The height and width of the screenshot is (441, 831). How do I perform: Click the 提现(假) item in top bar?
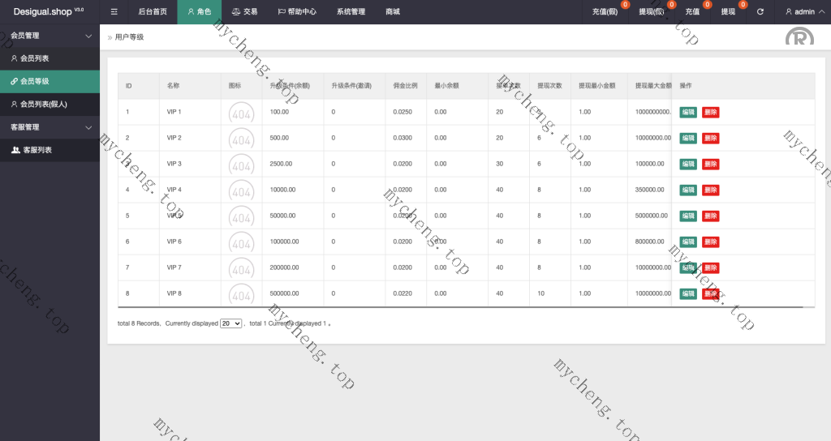pyautogui.click(x=652, y=12)
